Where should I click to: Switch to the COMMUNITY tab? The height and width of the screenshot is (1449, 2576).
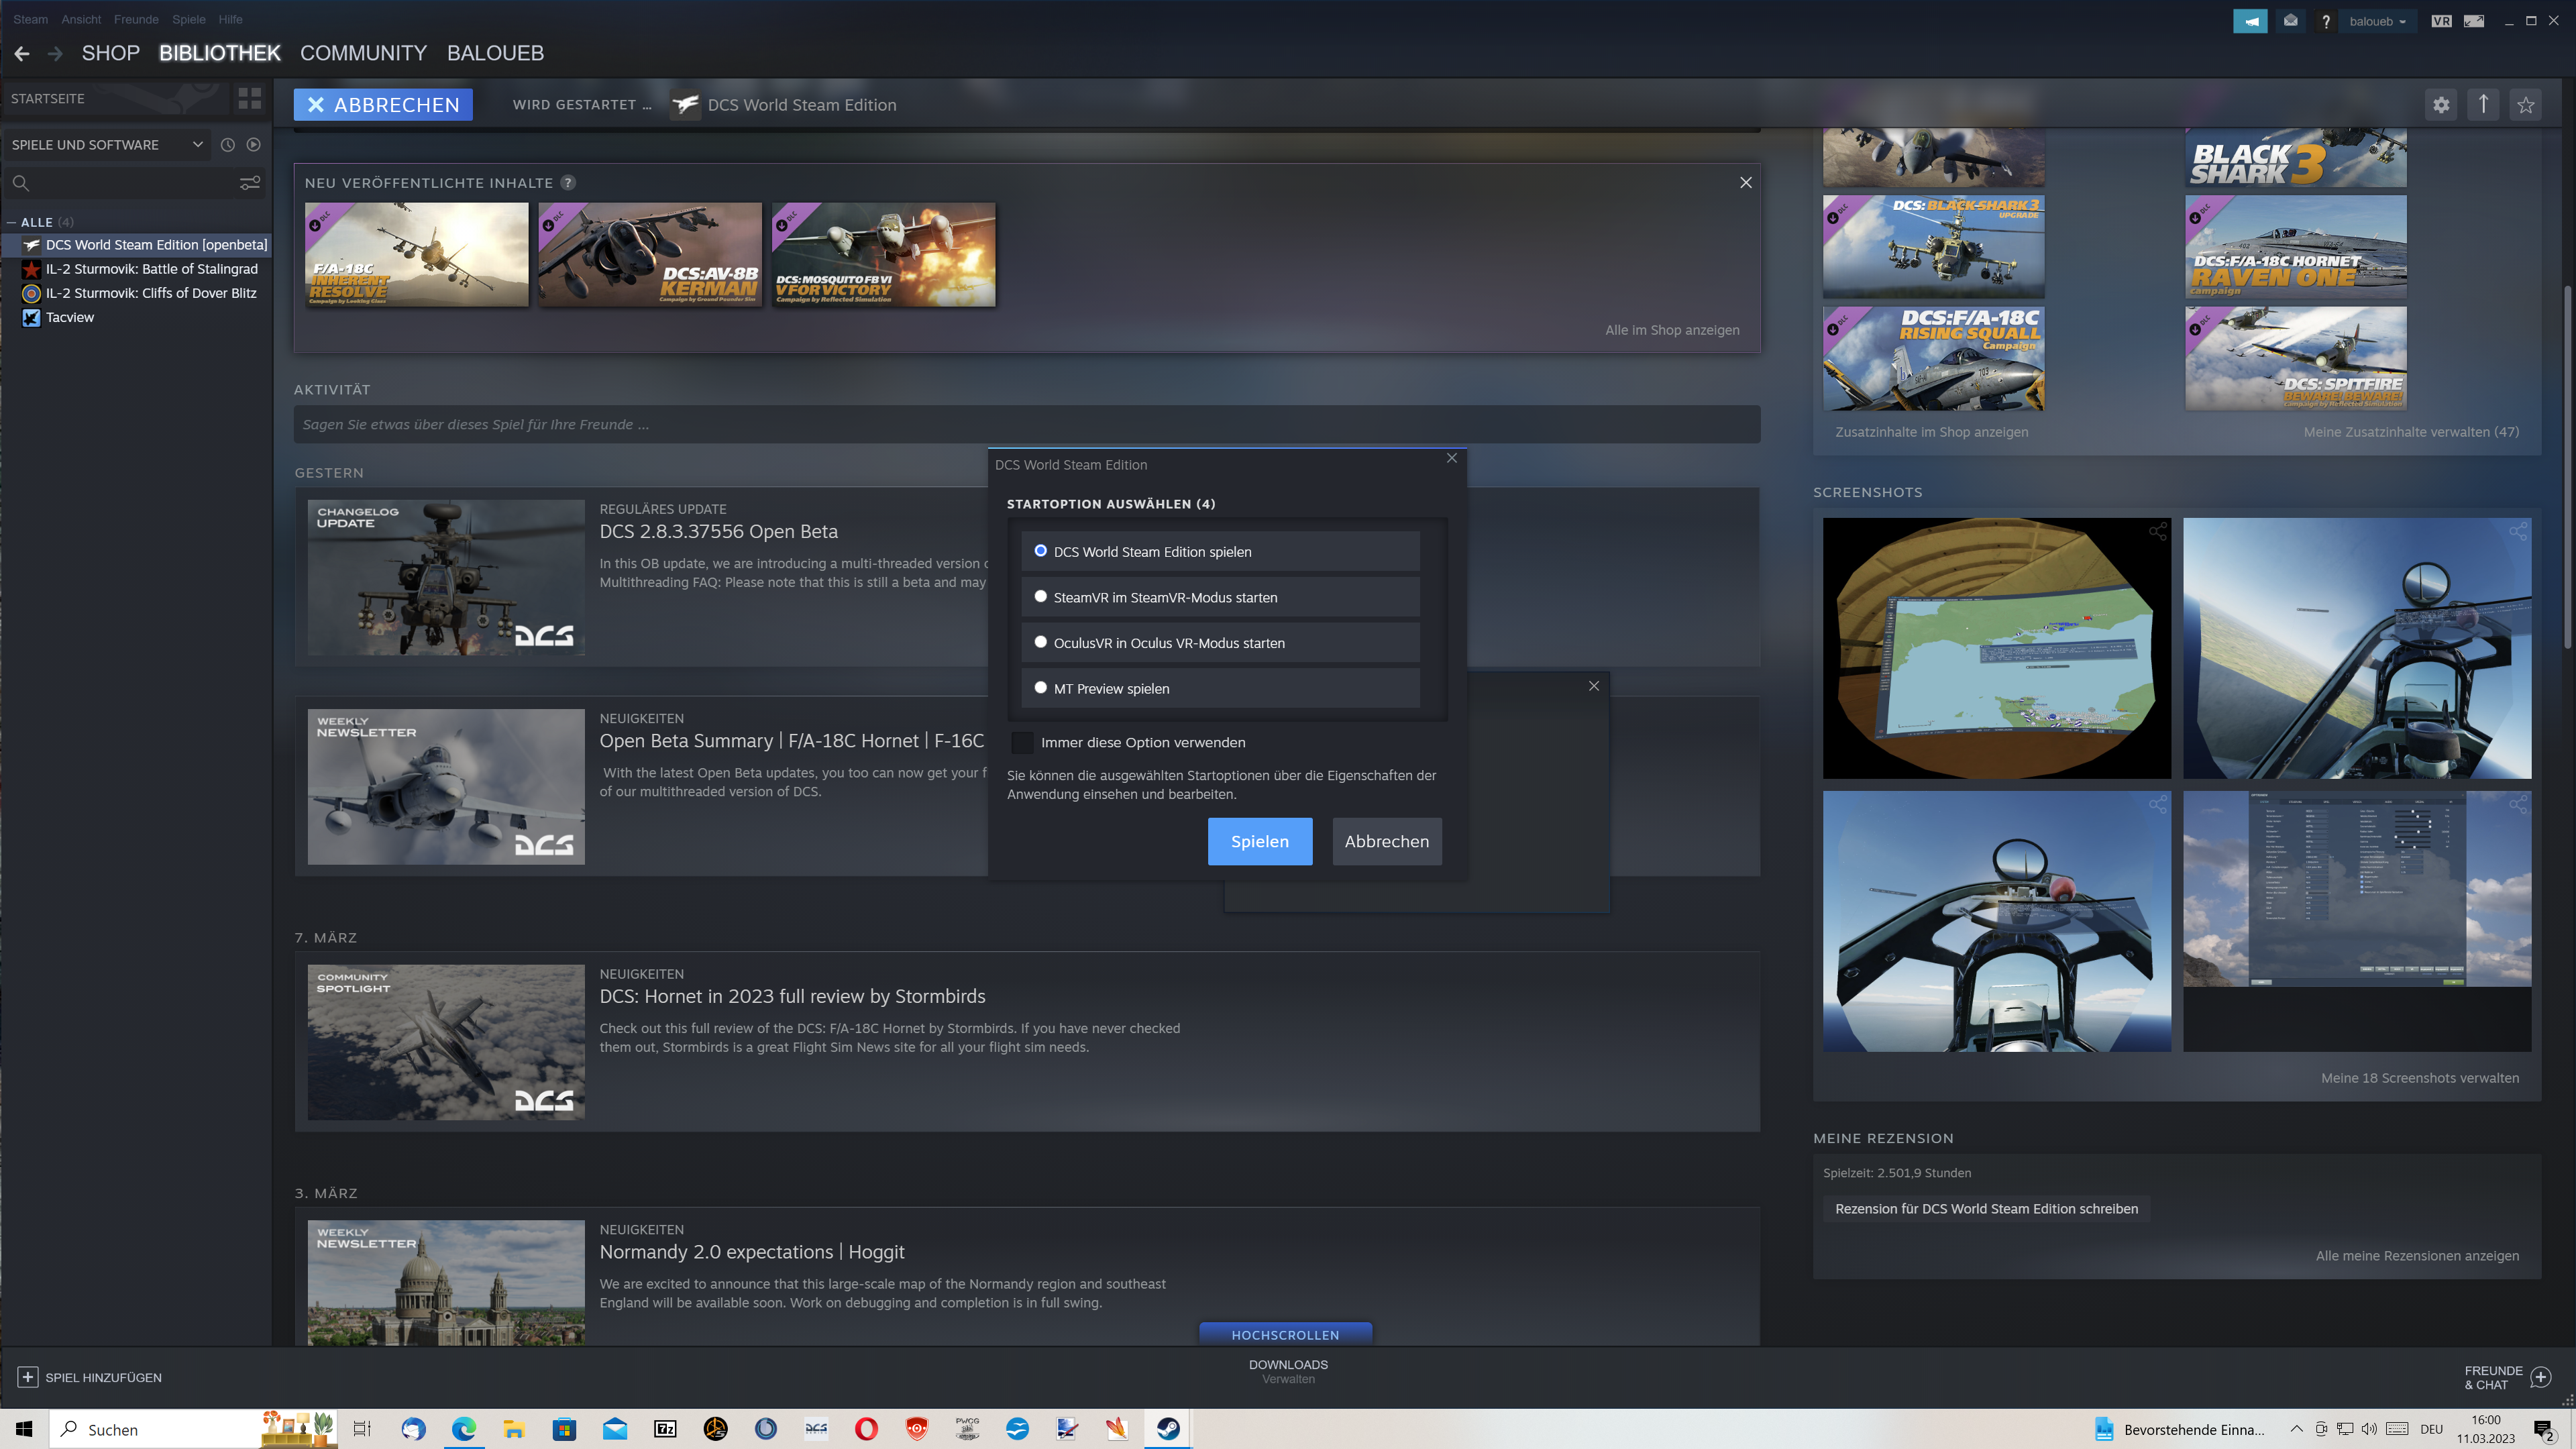pos(363,53)
